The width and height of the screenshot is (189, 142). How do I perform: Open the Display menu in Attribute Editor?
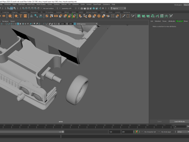coord(180,21)
